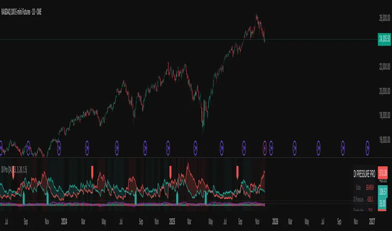This screenshot has width=392, height=231.
Task: Click the 2026 year label on time axis
Action: click(x=275, y=221)
